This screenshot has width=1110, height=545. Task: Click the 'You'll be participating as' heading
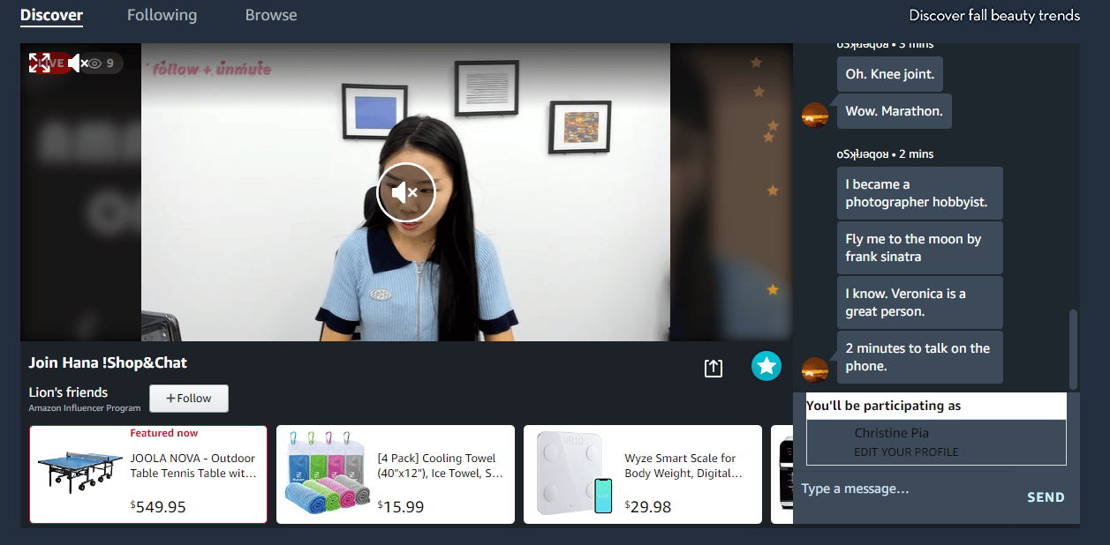(883, 406)
